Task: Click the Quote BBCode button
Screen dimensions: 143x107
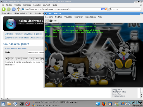Action: [18, 59]
